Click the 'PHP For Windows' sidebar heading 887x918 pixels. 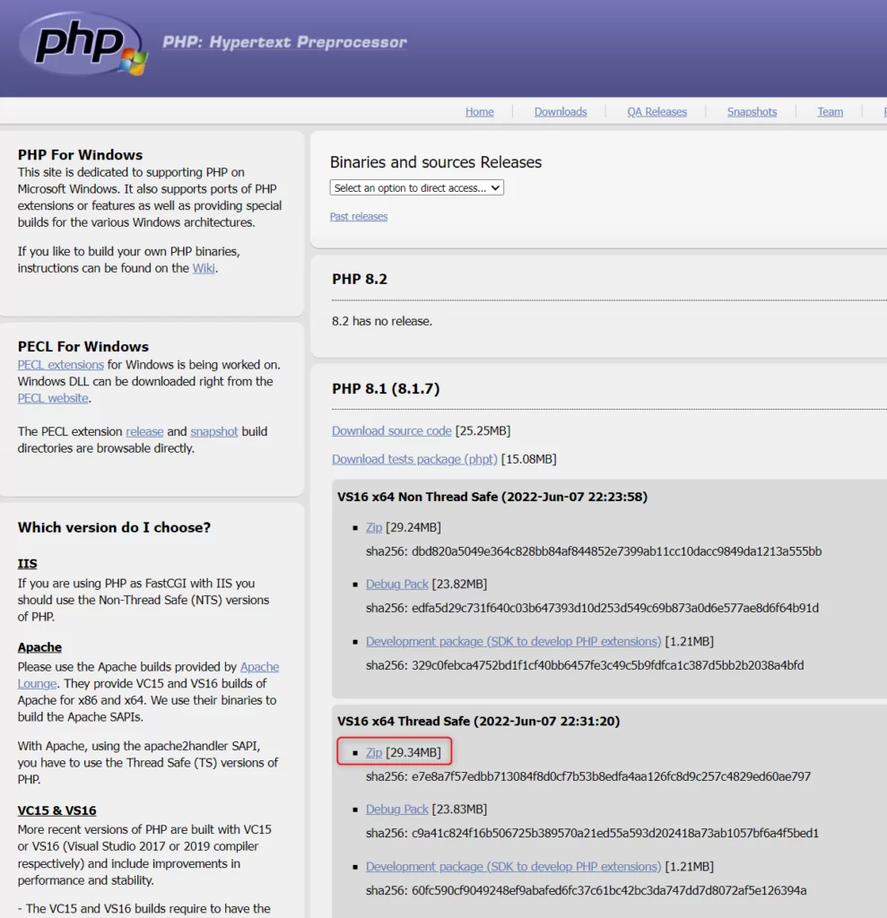tap(80, 155)
